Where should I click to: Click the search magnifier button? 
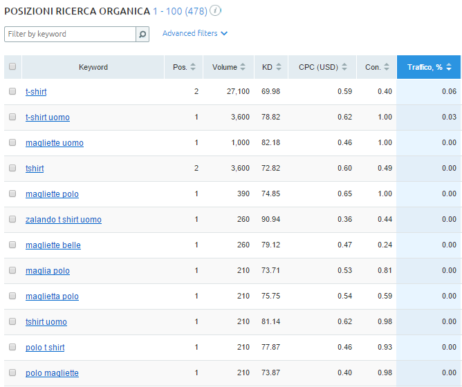click(x=142, y=34)
